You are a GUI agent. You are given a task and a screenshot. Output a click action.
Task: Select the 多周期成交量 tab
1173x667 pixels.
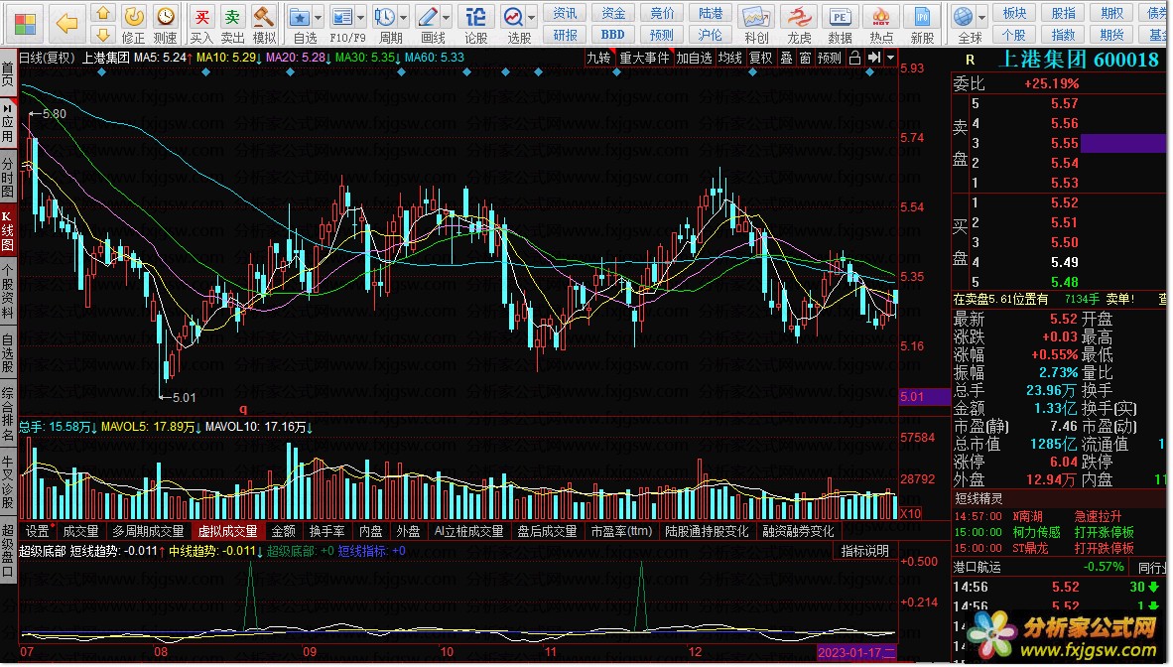coord(148,531)
